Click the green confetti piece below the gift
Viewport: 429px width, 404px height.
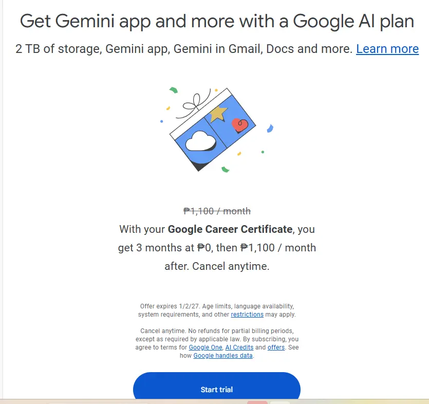(225, 170)
